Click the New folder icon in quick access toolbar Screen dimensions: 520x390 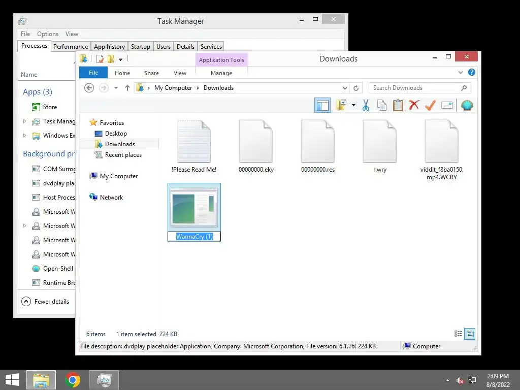click(x=111, y=59)
